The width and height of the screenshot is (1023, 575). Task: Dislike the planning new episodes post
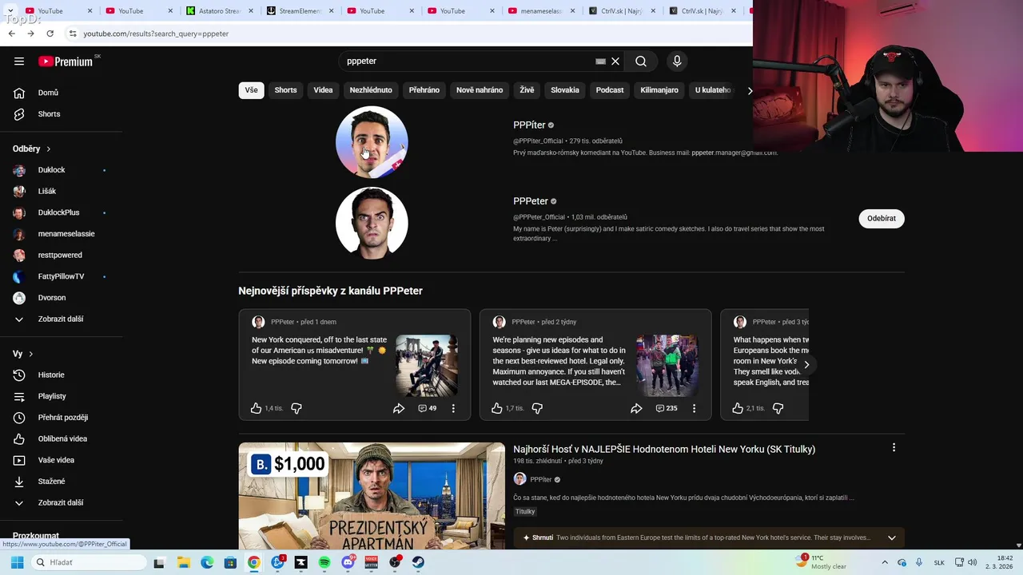click(x=537, y=408)
